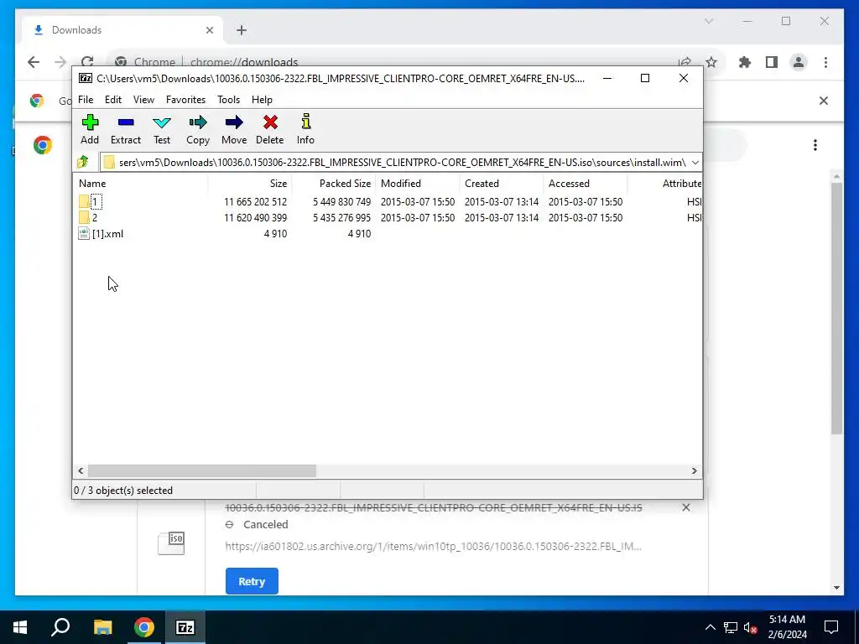The image size is (859, 644).
Task: Open the Tools menu
Action: (x=228, y=100)
